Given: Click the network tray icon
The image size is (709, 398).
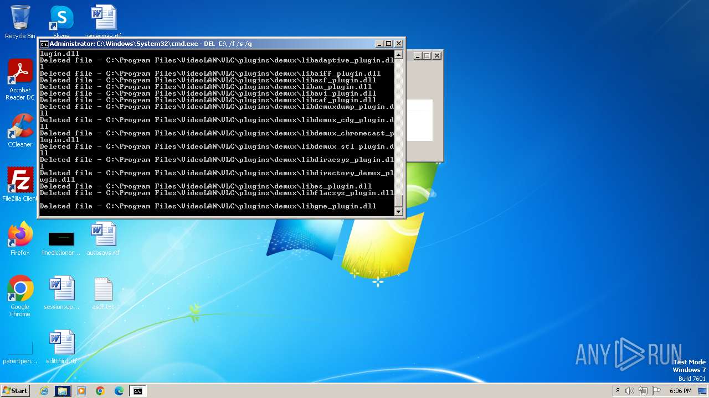Looking at the screenshot, I should pyautogui.click(x=643, y=391).
